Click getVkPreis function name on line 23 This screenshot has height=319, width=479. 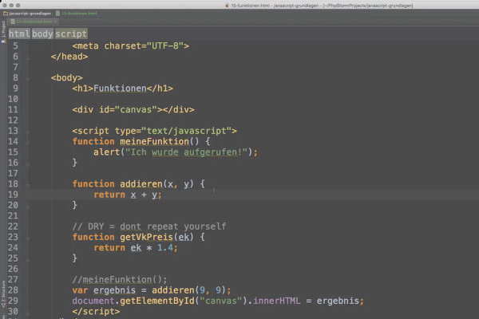[x=147, y=237]
